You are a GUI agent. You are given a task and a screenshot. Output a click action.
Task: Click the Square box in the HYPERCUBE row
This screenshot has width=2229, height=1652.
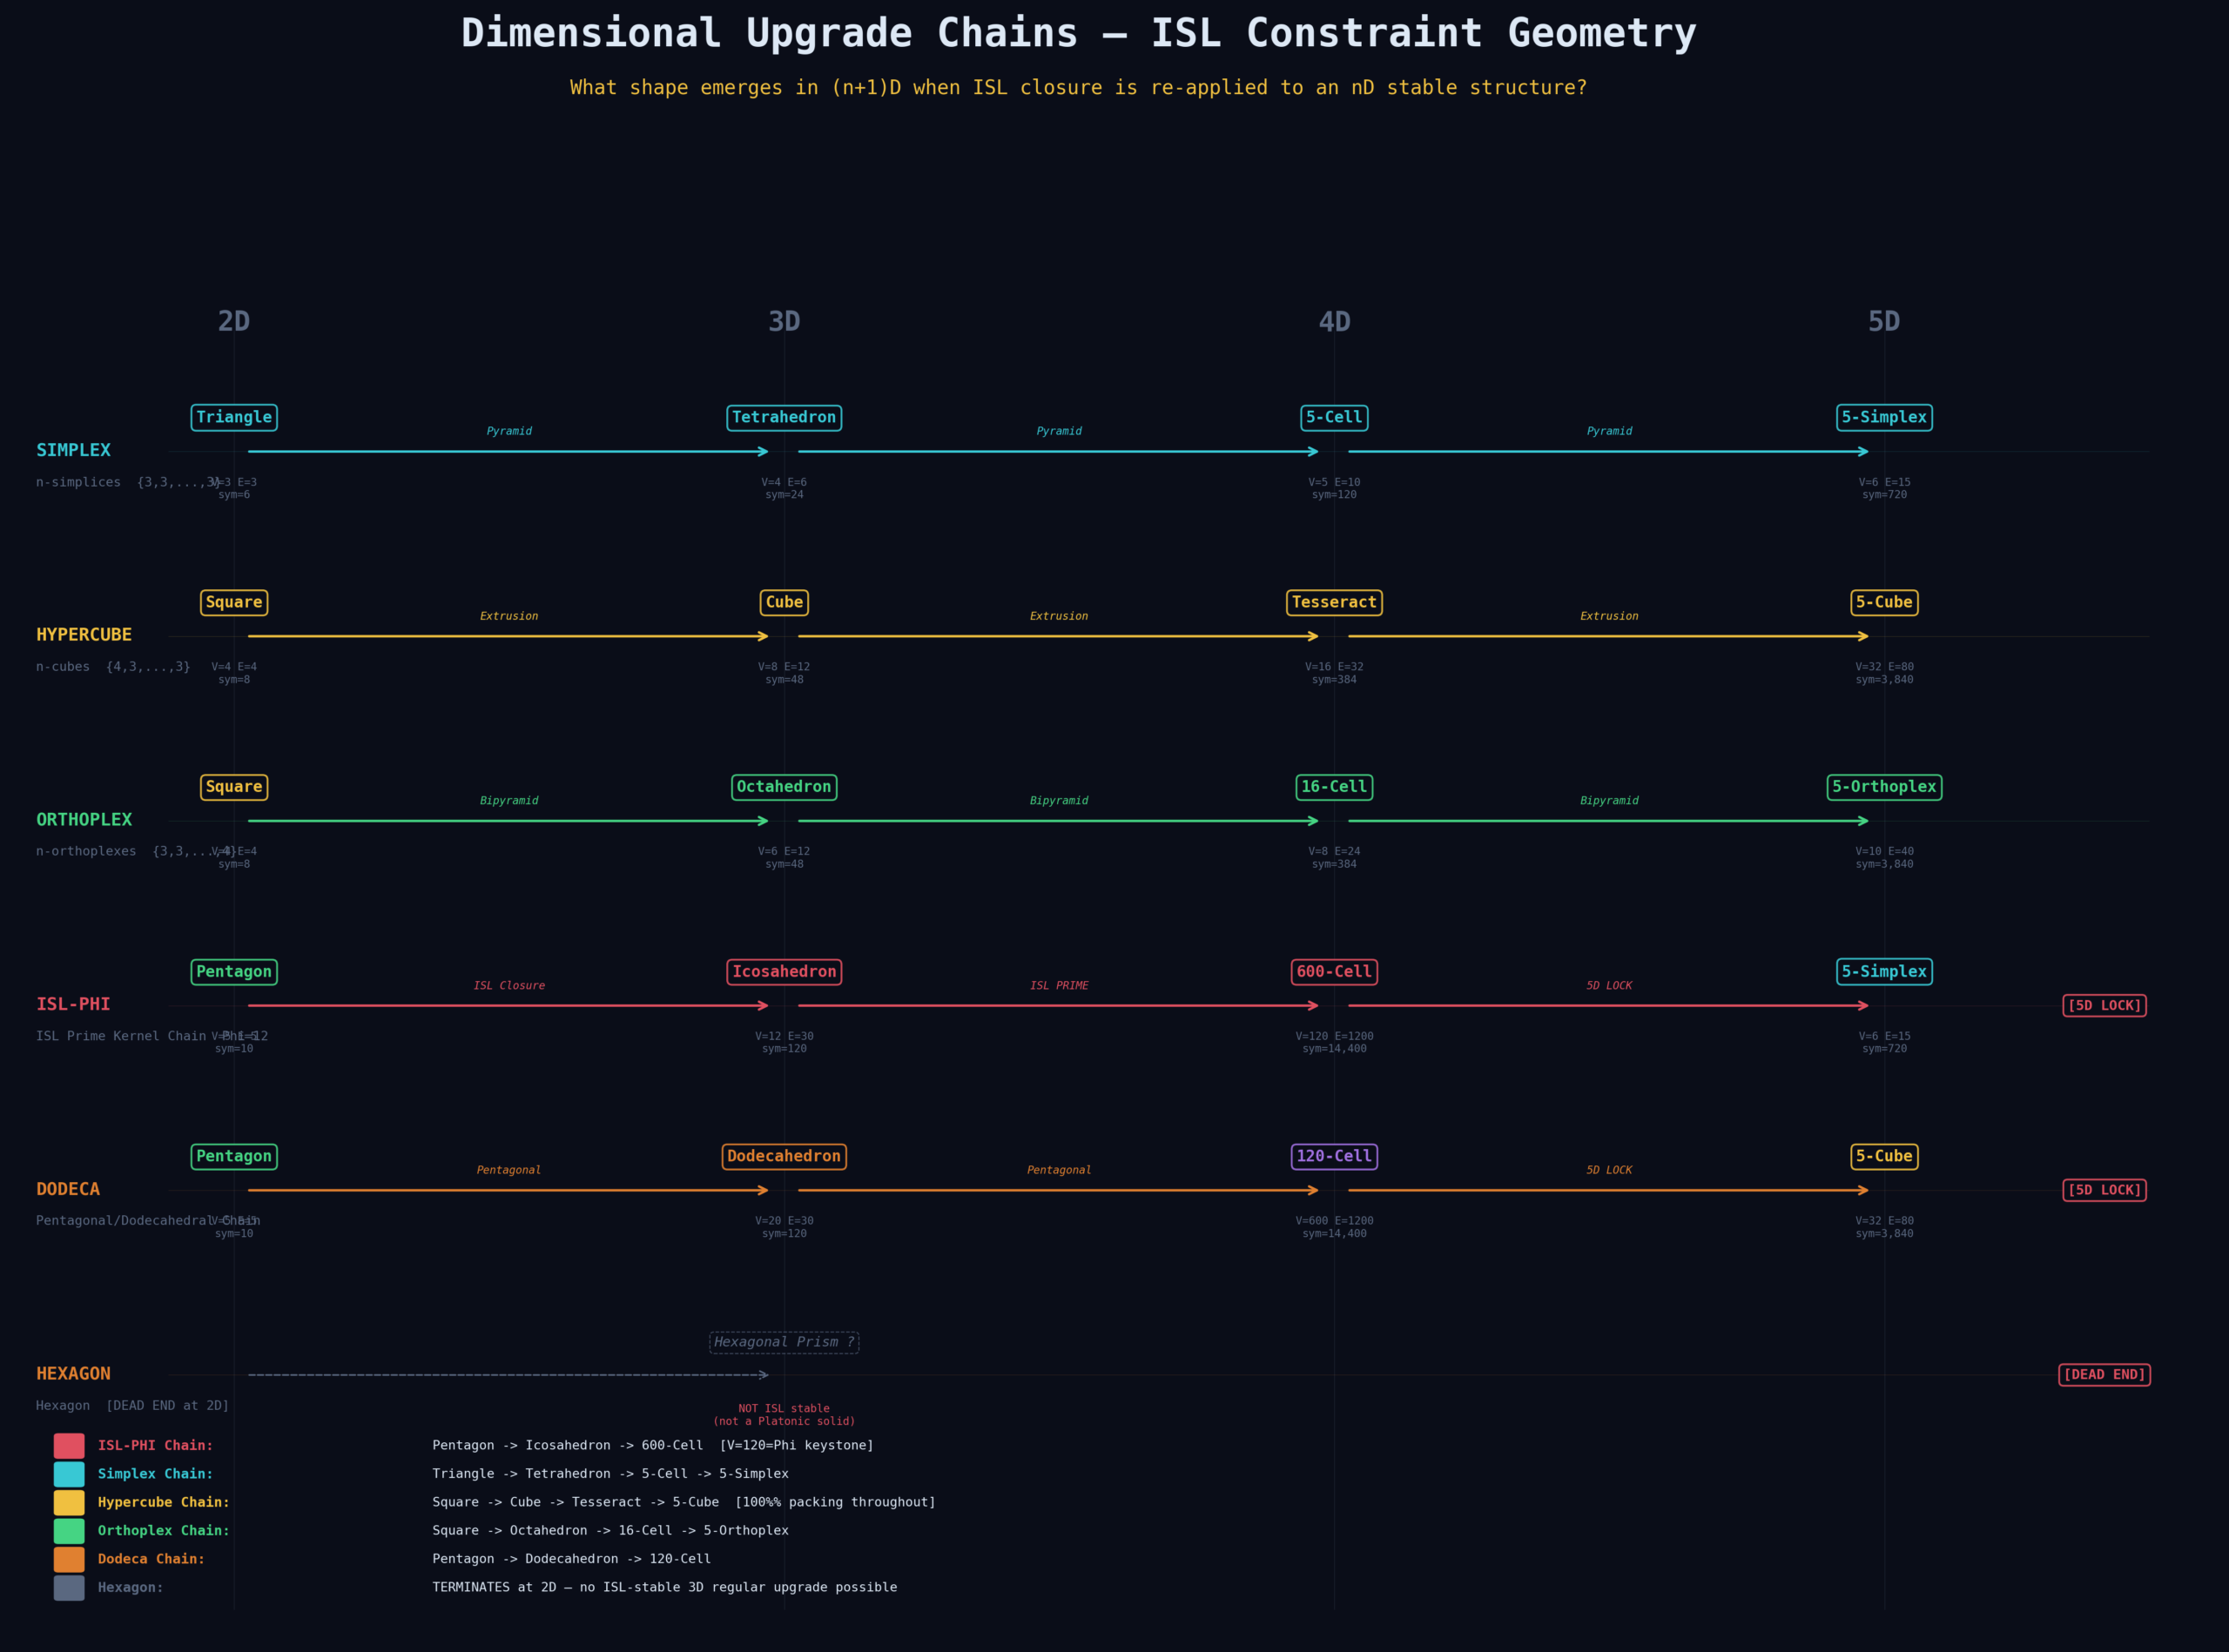click(234, 603)
